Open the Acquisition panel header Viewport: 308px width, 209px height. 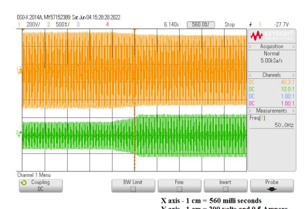pyautogui.click(x=272, y=47)
